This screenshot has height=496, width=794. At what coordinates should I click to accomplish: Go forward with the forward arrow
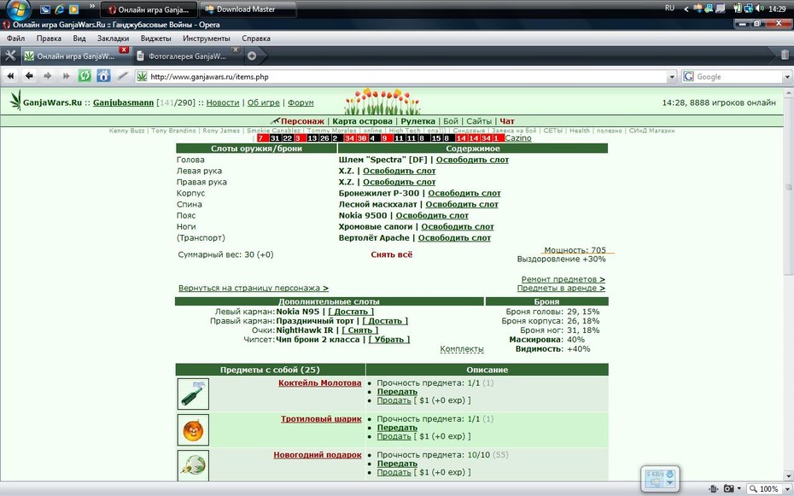pos(48,77)
